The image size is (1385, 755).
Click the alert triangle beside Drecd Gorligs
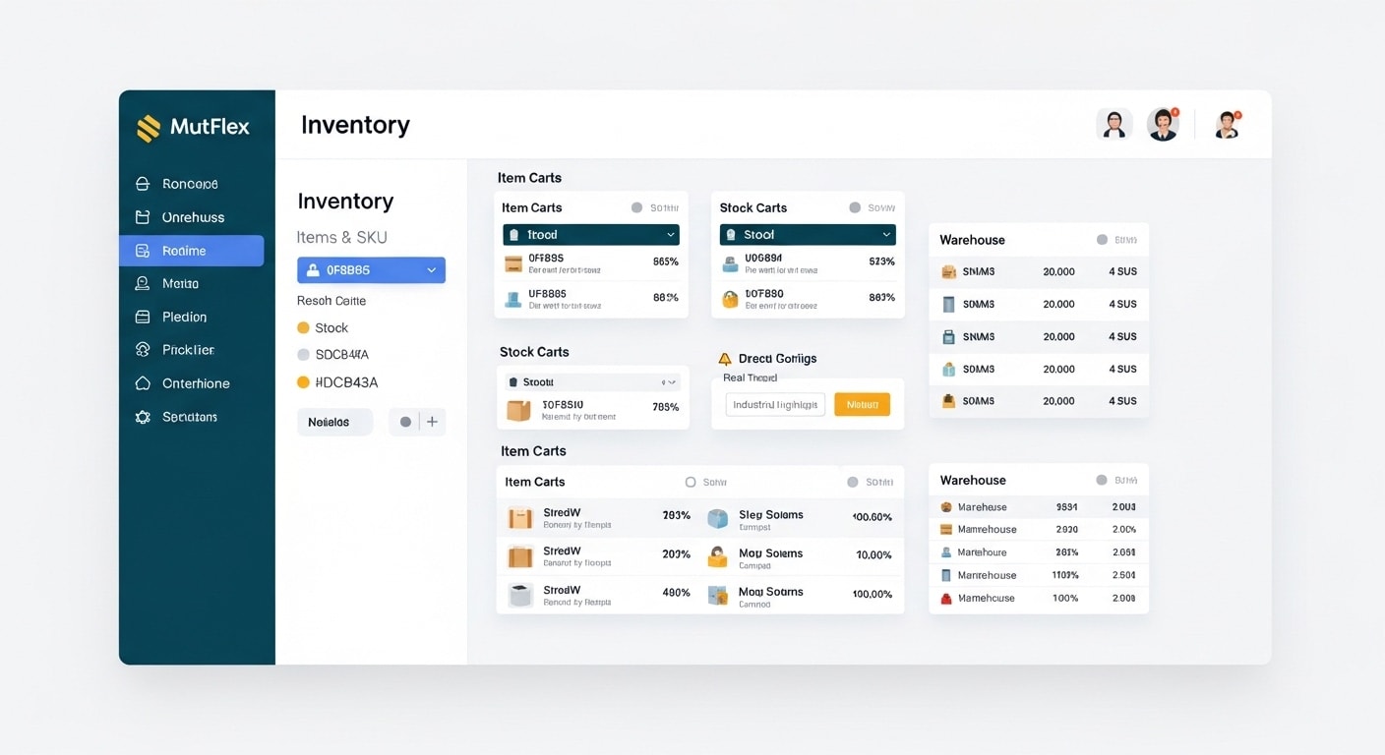point(725,359)
